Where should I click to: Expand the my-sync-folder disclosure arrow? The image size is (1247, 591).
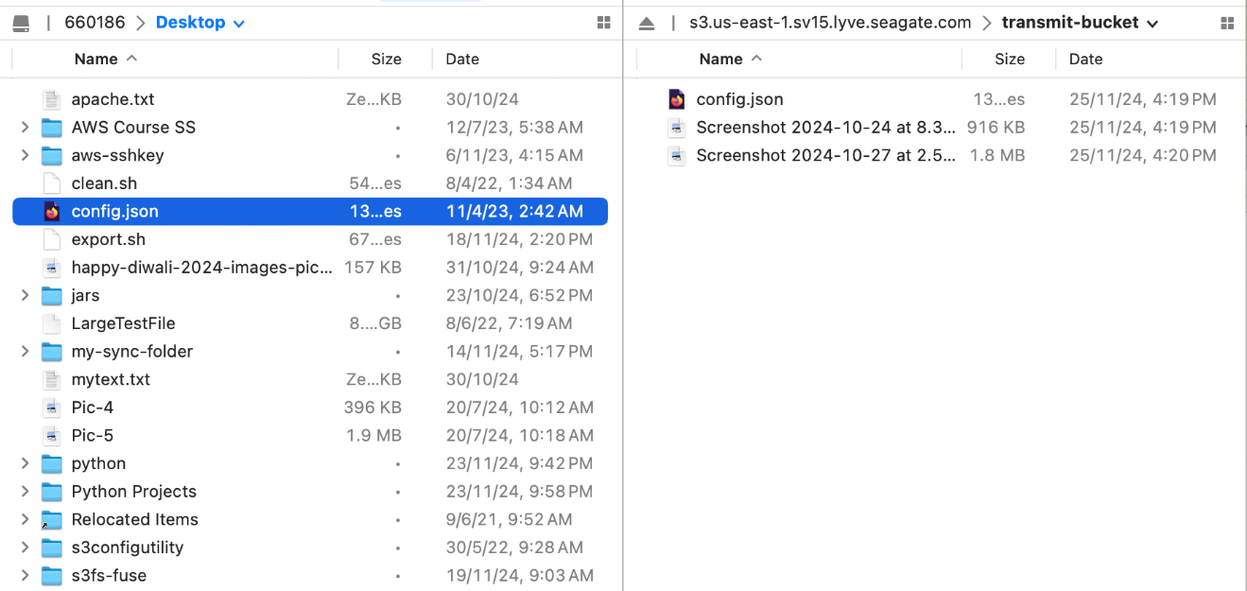coord(26,352)
